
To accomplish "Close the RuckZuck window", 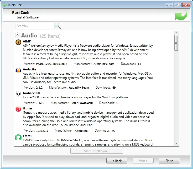I will (186, 5).
